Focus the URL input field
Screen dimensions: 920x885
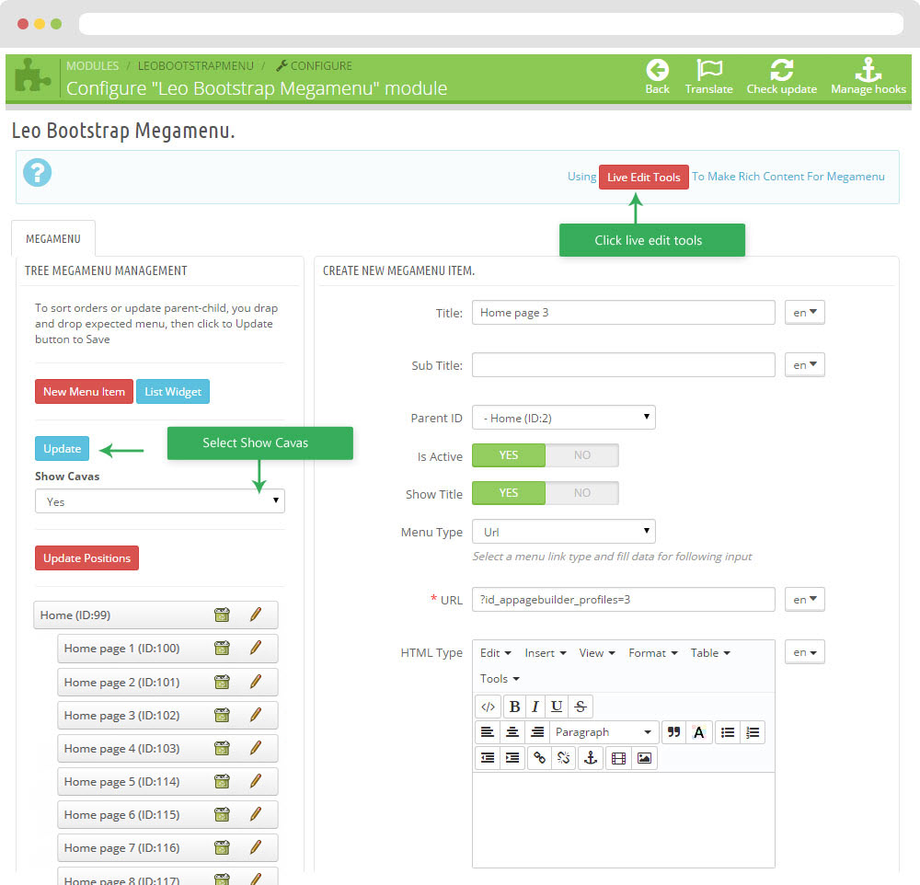tap(623, 599)
